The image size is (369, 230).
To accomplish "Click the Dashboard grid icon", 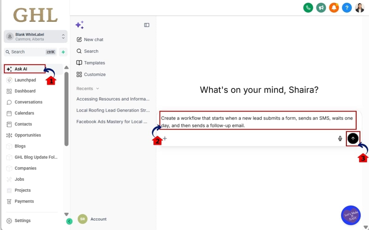I will point(9,91).
